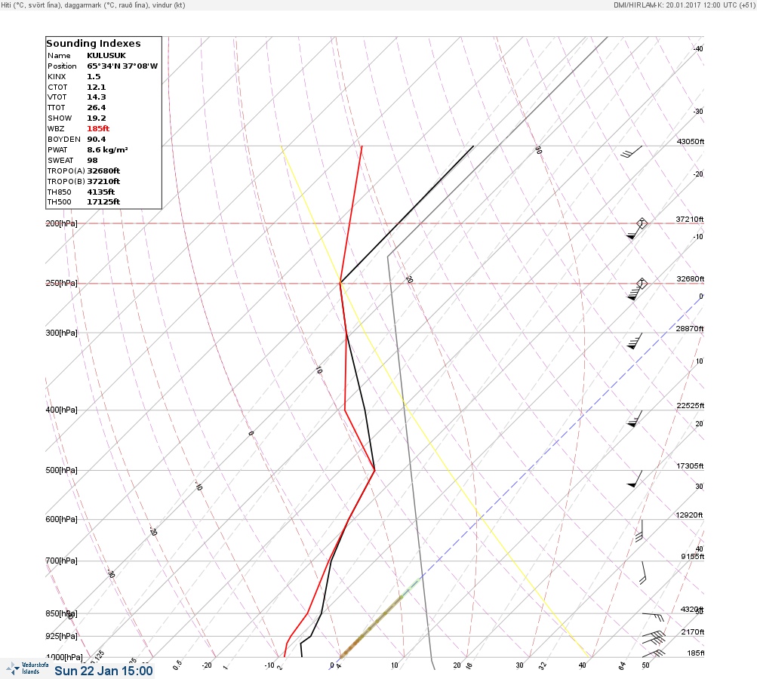757x679 pixels.
Task: Click the 2170ft altitude label
Action: (692, 631)
